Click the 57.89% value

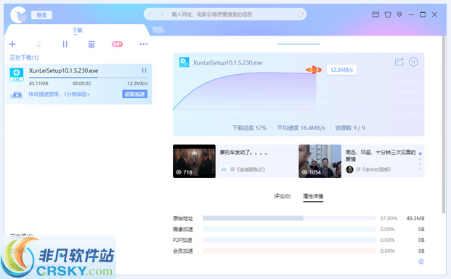[389, 218]
